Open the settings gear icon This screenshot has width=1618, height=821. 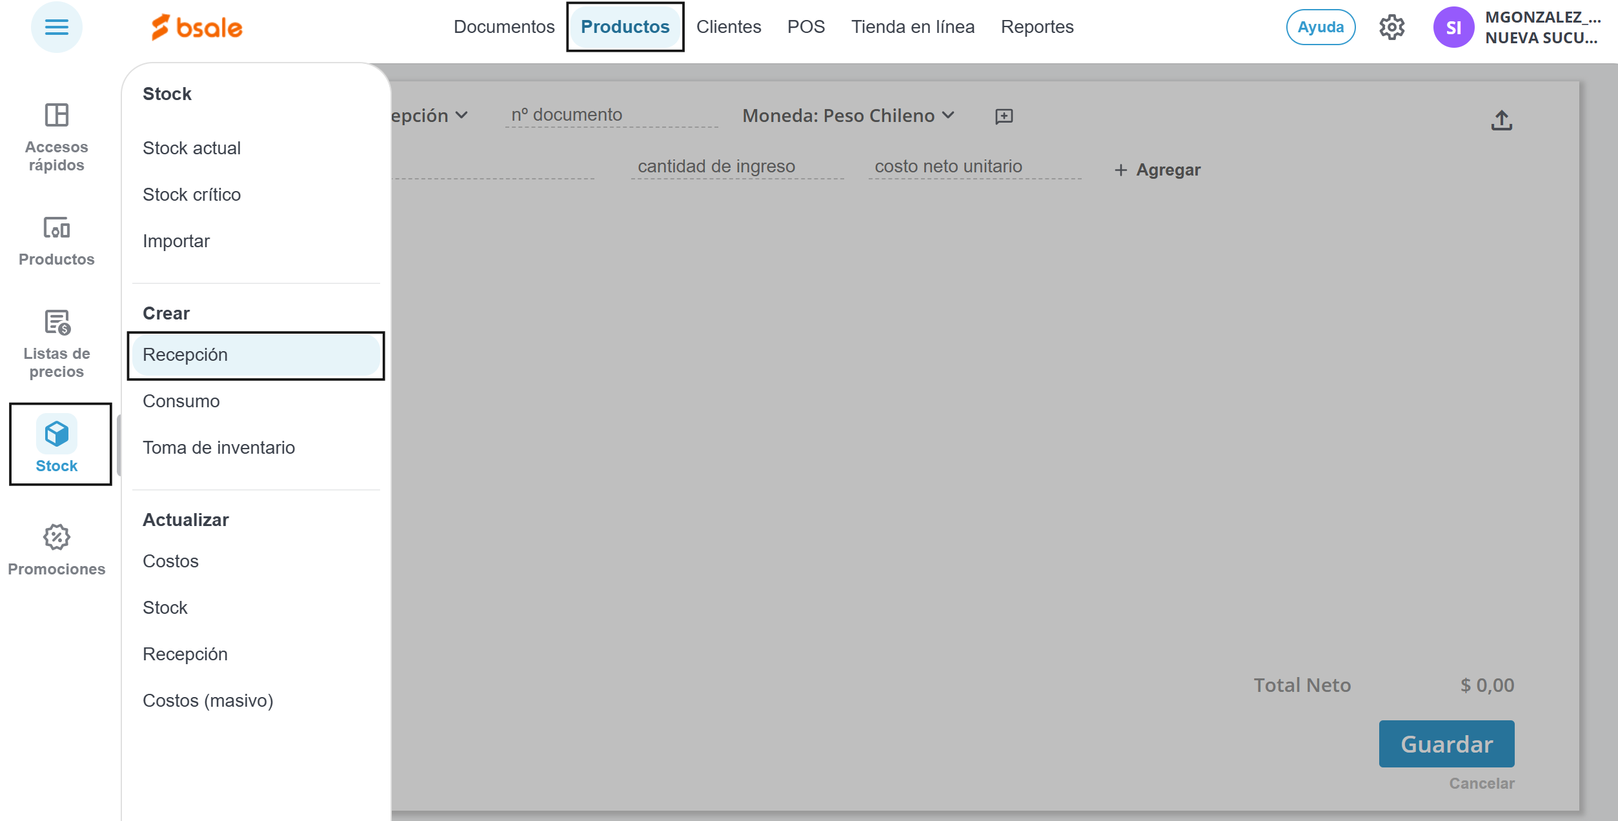tap(1391, 27)
